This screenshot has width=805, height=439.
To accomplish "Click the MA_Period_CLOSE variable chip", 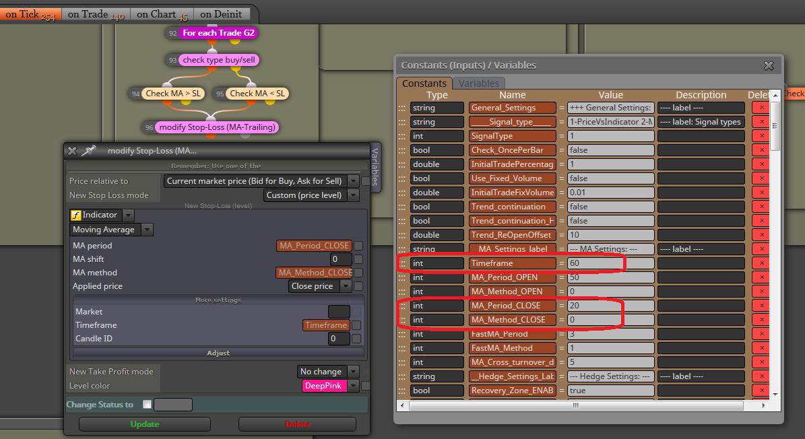I will (314, 246).
